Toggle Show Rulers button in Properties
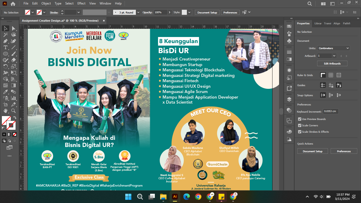 tap(323, 75)
